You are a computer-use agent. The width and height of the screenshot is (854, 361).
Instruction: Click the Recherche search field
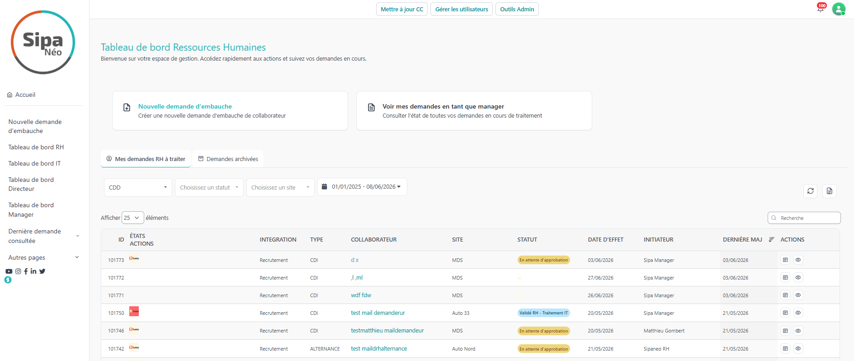(x=804, y=218)
